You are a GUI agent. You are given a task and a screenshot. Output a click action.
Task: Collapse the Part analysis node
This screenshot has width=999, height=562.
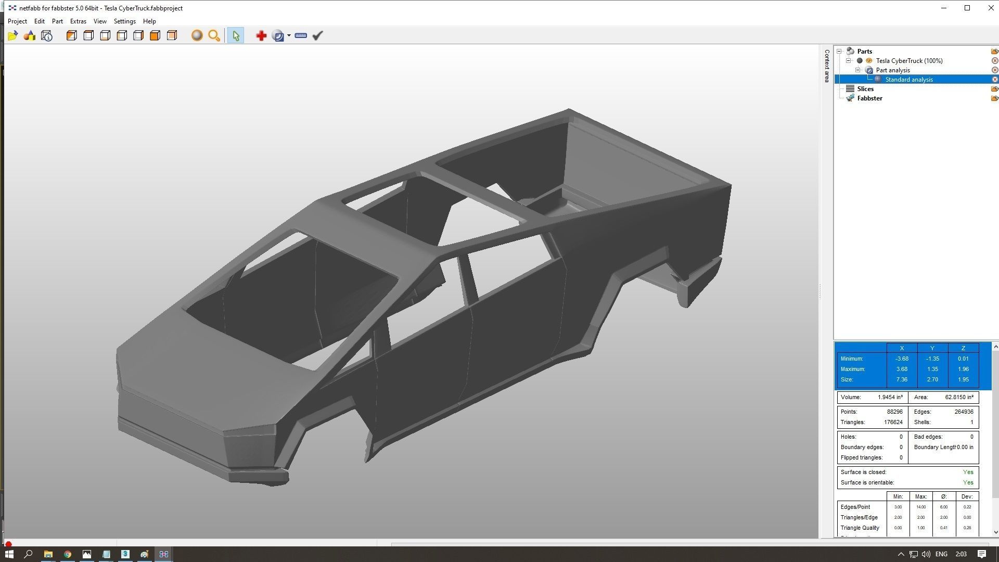tap(858, 70)
